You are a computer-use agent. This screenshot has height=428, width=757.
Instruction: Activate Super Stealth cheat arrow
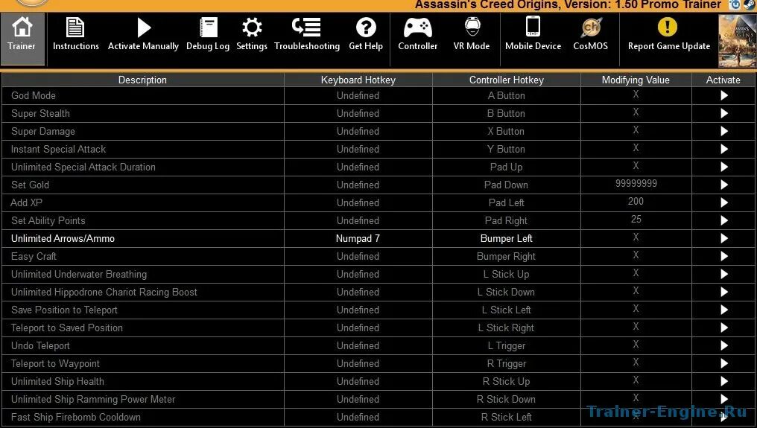[x=723, y=113]
